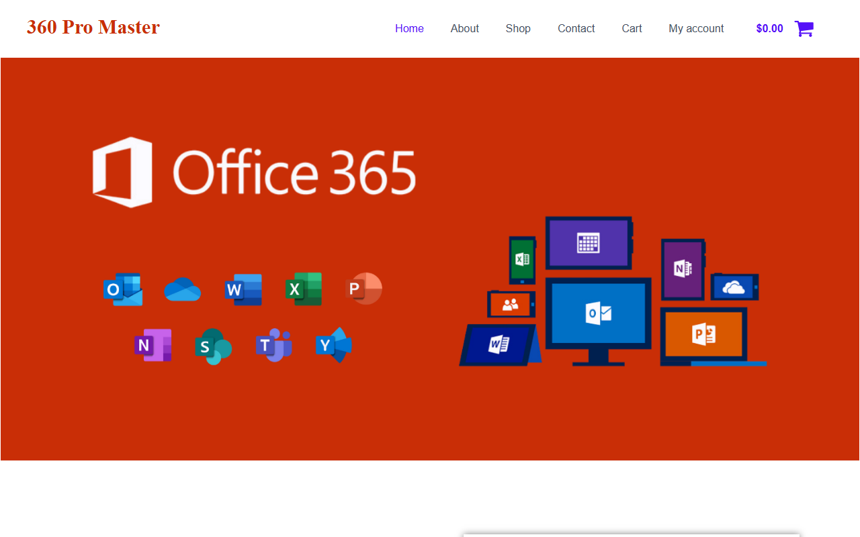Click the small device showing a white cloud

734,287
